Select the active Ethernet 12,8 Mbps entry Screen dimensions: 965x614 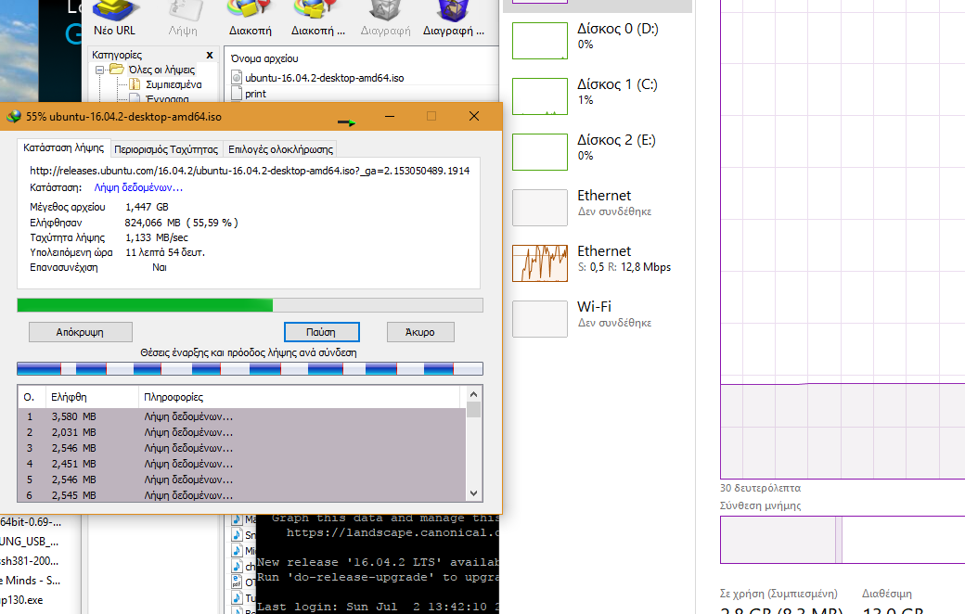coord(597,263)
